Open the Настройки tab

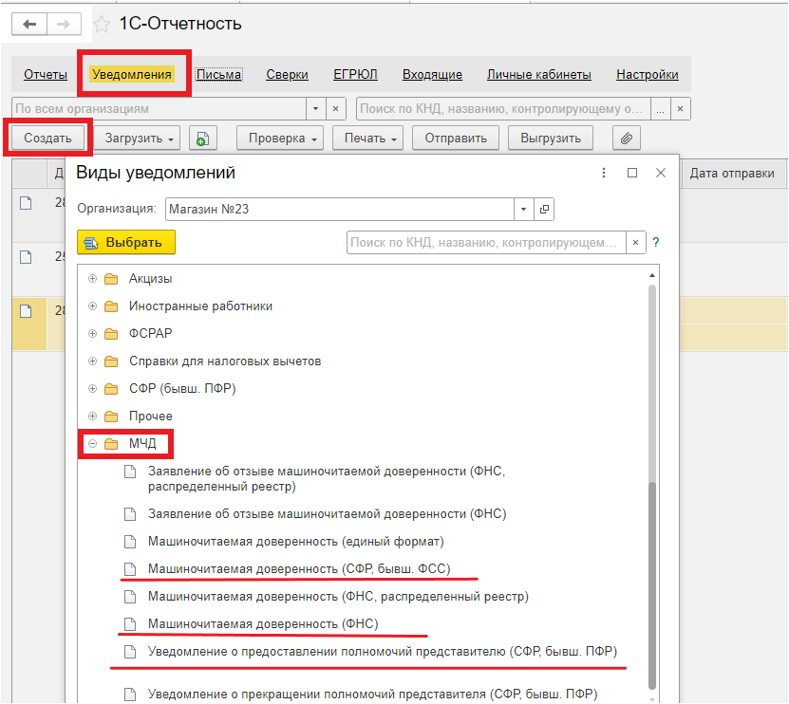pos(648,74)
